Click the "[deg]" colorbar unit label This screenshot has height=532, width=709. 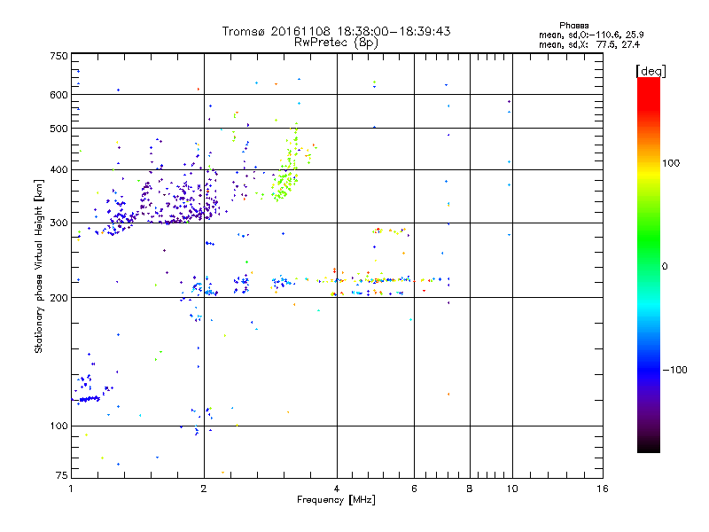tap(651, 72)
